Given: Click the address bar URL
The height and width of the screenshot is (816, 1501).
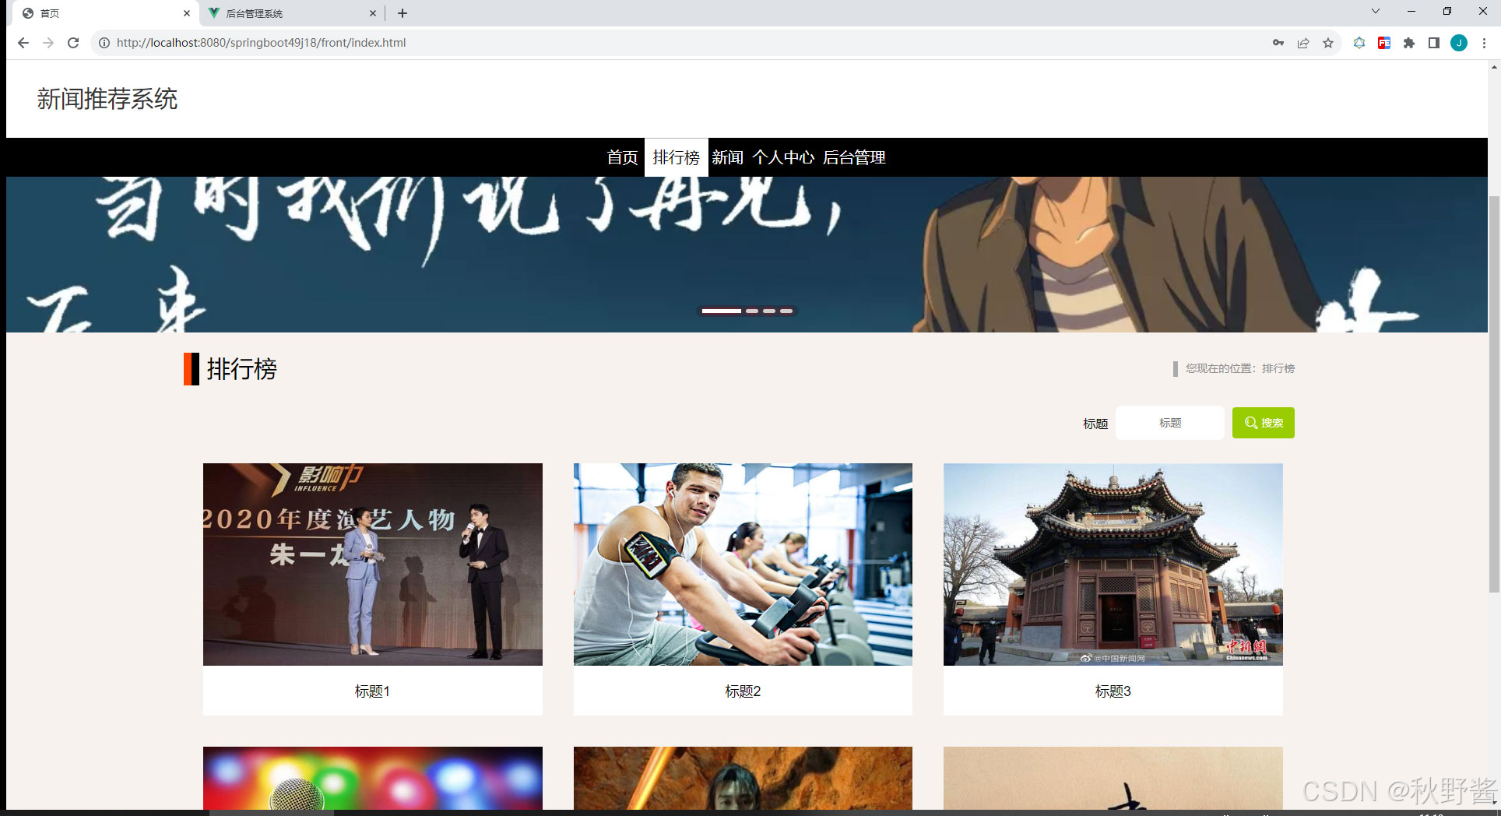Looking at the screenshot, I should [x=261, y=43].
